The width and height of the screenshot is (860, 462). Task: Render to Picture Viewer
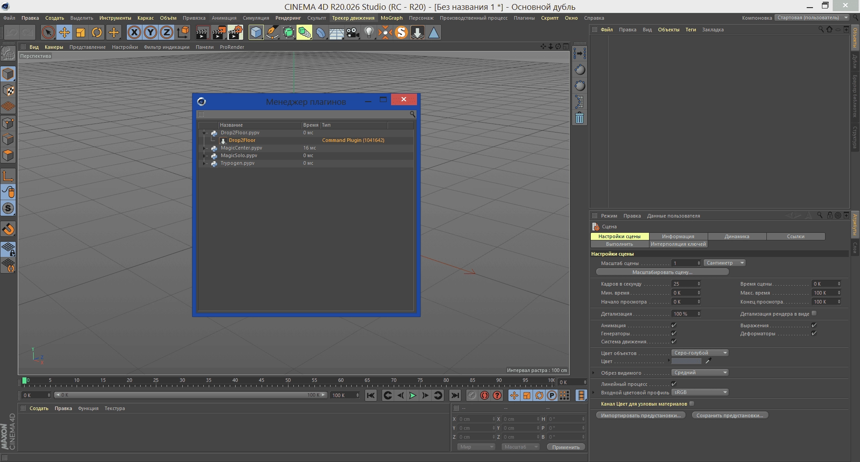tap(219, 32)
